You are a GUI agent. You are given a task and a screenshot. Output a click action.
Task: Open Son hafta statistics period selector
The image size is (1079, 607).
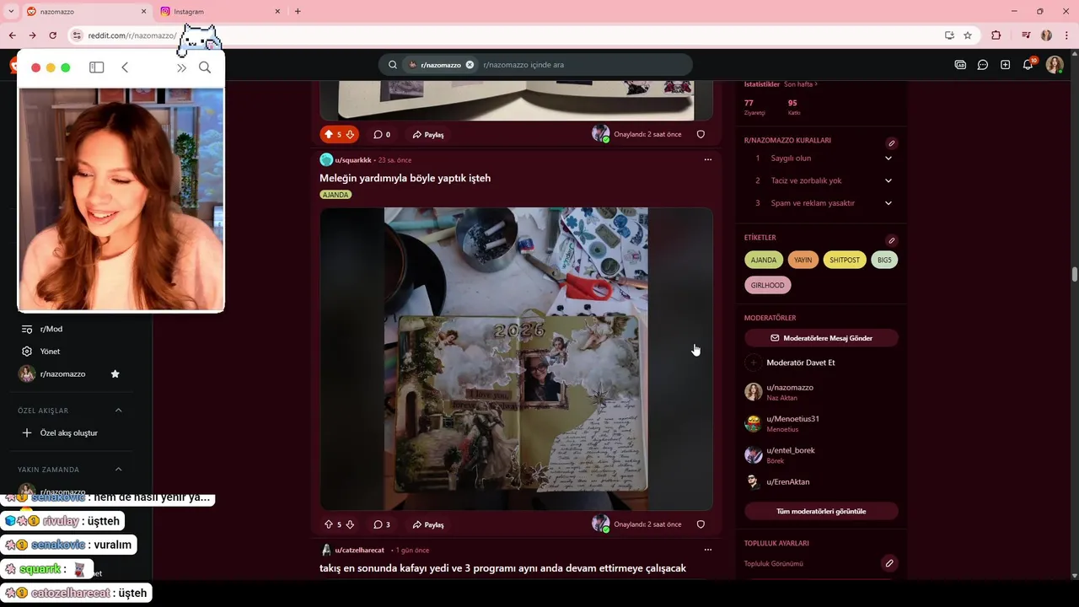(801, 84)
